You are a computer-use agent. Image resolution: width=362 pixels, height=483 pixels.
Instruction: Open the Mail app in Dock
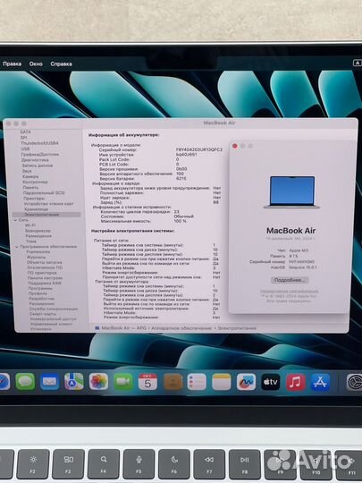click(x=49, y=382)
